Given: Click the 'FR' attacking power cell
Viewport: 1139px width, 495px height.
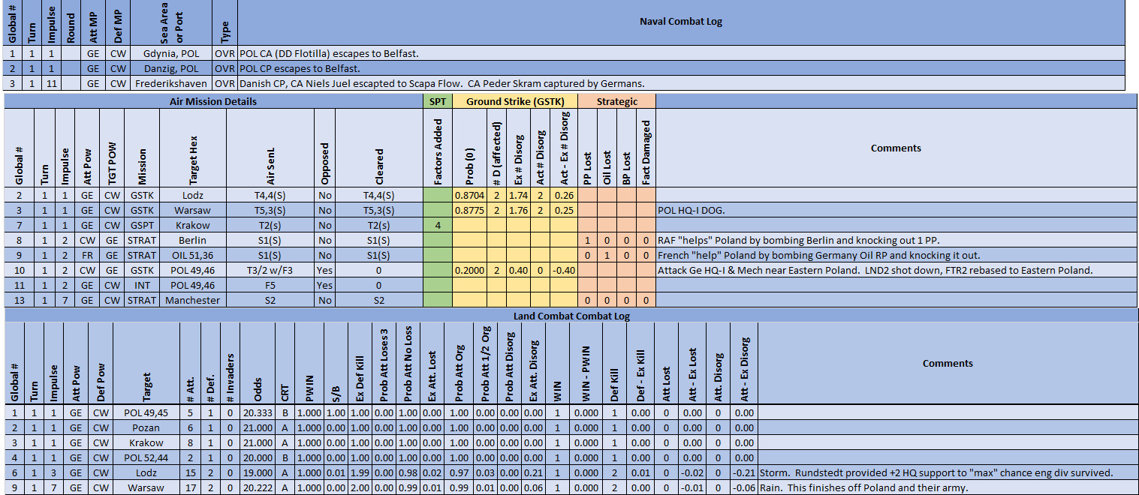Looking at the screenshot, I should [x=88, y=255].
